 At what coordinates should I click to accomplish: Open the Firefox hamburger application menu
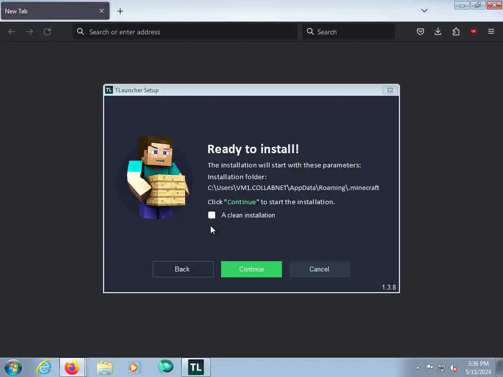pos(491,31)
